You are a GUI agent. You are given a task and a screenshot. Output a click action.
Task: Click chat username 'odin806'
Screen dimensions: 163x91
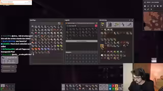[6, 44]
